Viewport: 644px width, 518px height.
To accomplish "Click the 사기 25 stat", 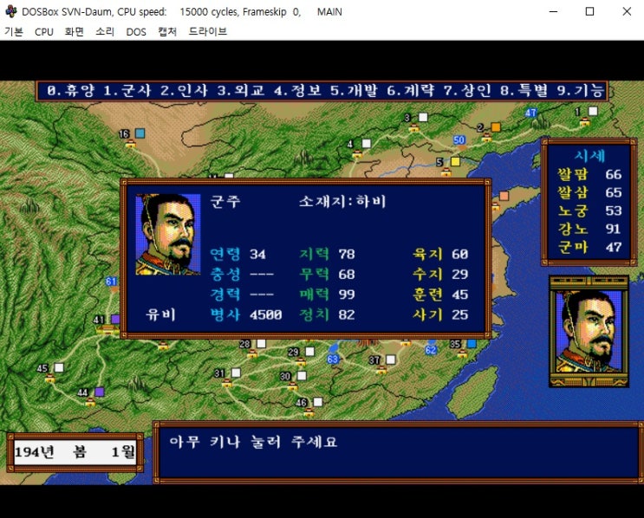I will tap(440, 314).
